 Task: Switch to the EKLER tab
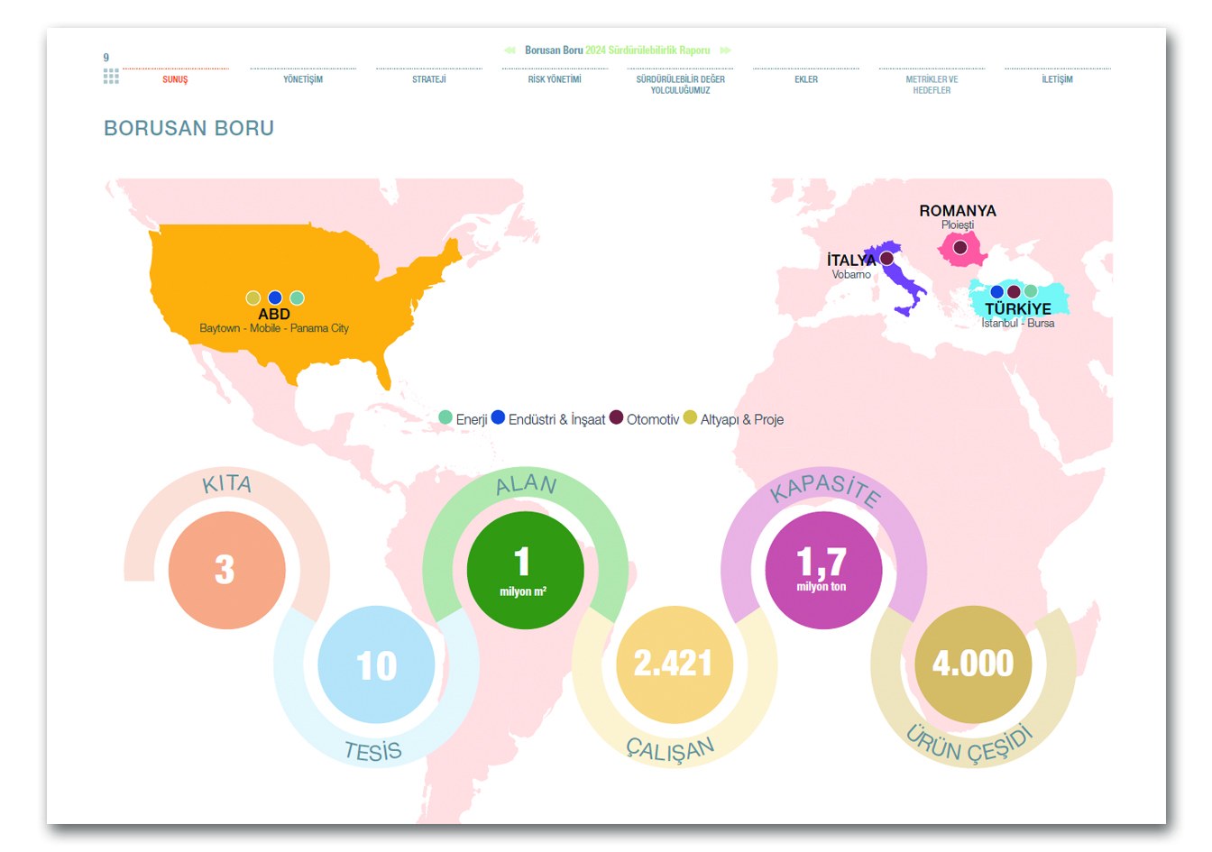pyautogui.click(x=806, y=79)
